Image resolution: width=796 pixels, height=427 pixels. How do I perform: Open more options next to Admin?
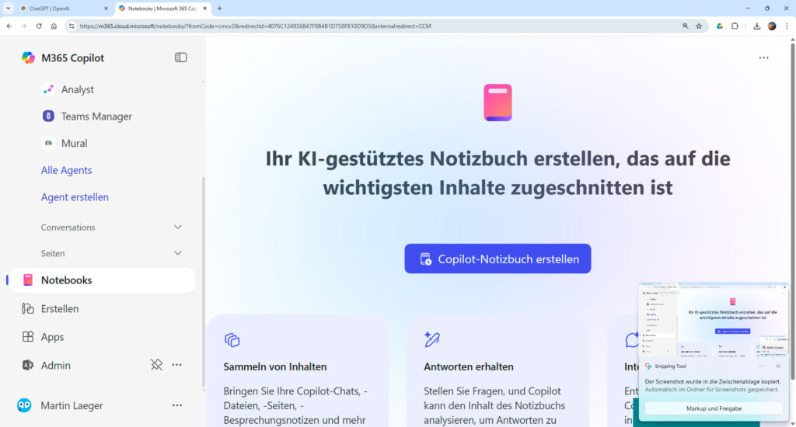point(176,365)
